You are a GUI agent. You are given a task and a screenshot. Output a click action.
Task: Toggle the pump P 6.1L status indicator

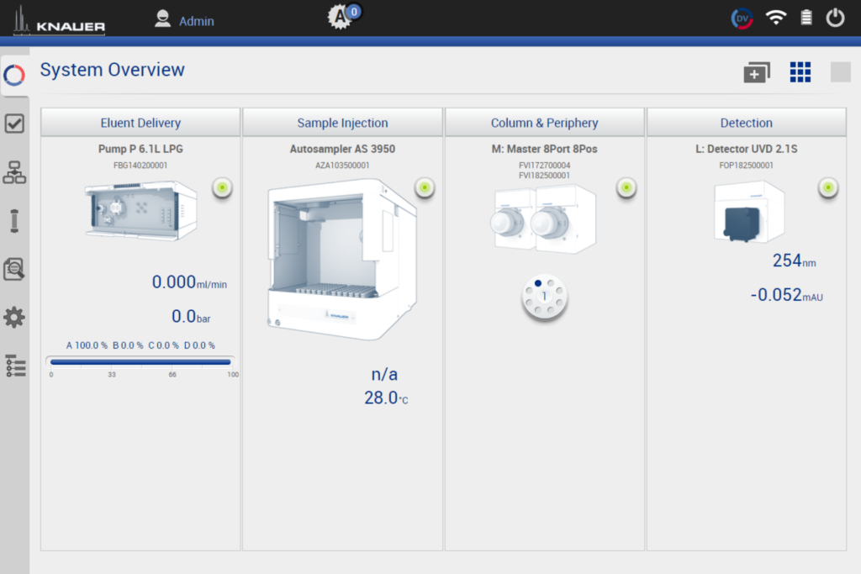point(222,187)
